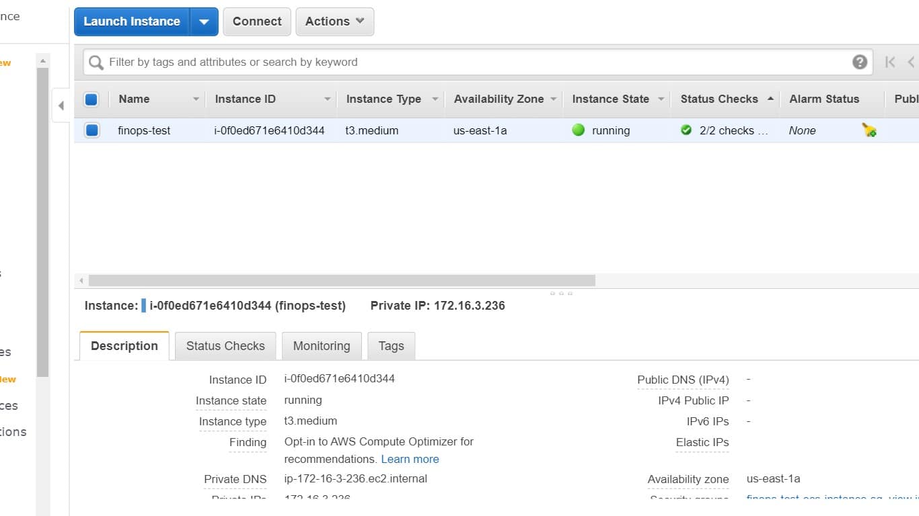Collapse the sidebar using the left arrow
The width and height of the screenshot is (919, 516).
(61, 105)
